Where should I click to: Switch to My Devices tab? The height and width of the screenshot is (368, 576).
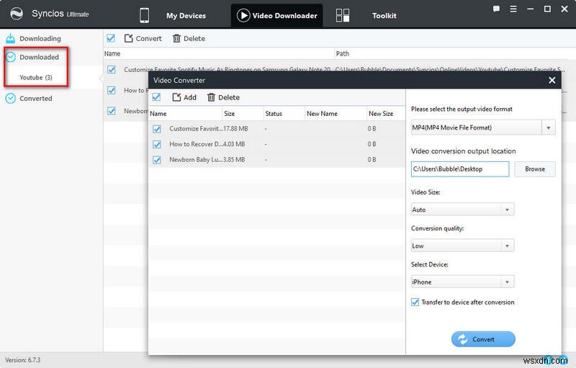point(186,16)
